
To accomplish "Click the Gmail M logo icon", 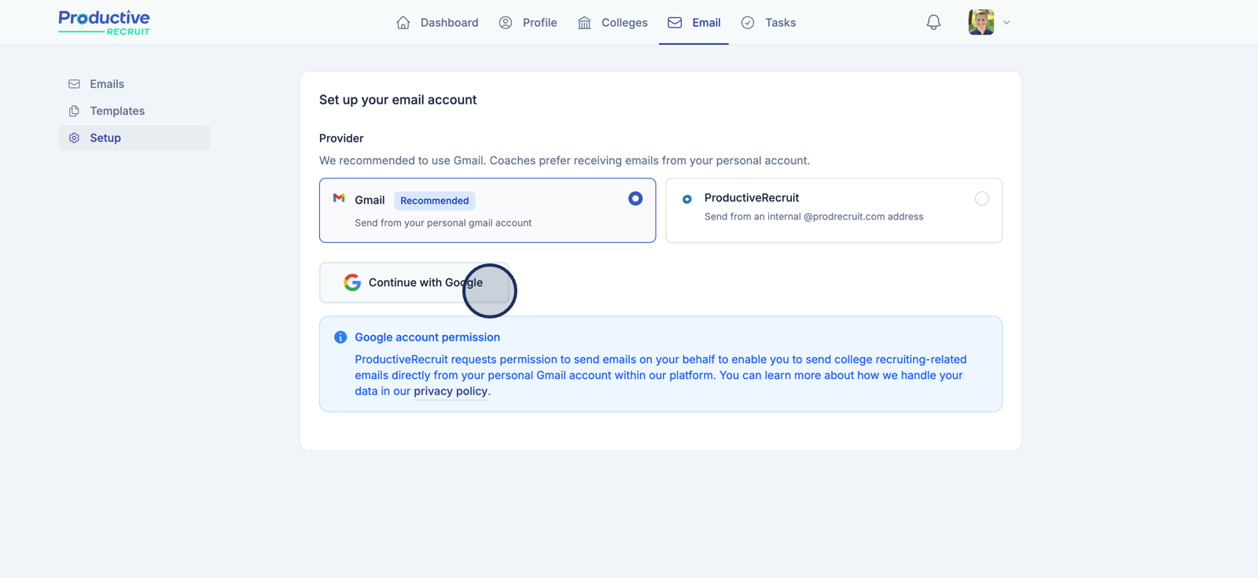I will click(x=339, y=198).
